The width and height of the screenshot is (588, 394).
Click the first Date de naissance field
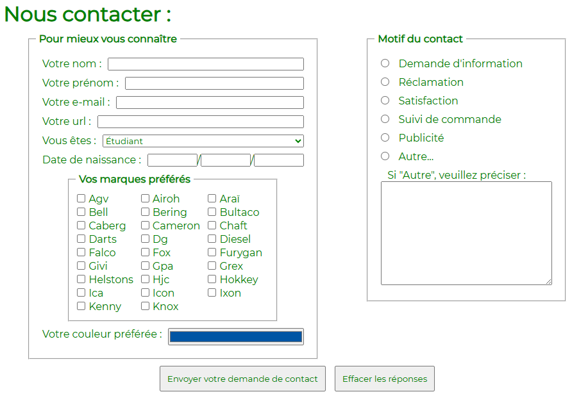point(172,160)
